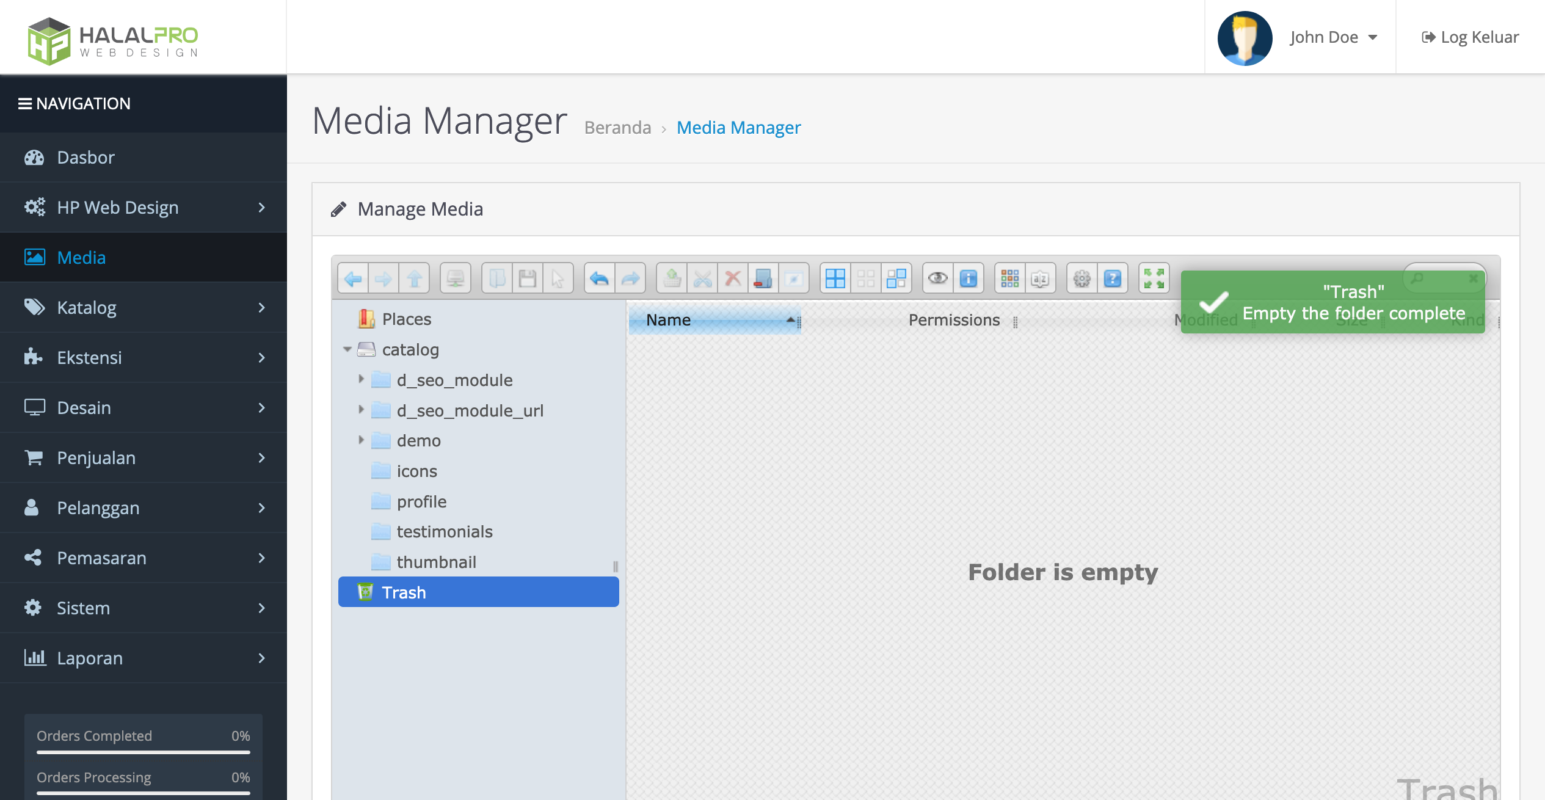Open the Dasbor menu item

[144, 158]
